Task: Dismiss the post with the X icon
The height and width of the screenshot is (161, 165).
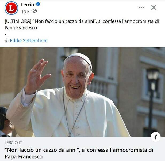Action: [154, 8]
